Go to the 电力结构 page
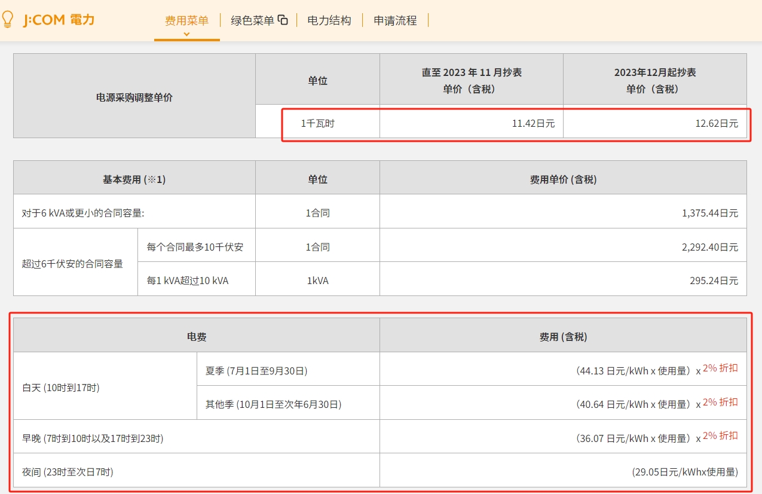Viewport: 762px width, 494px height. coord(329,20)
